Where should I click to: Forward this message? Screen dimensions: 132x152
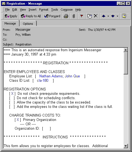[x=52, y=16]
